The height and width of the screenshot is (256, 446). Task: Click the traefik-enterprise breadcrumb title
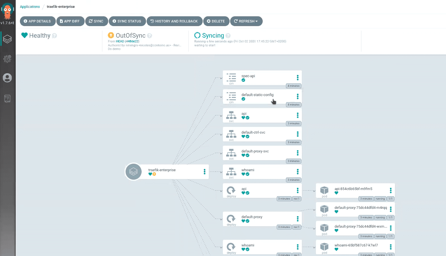tap(61, 6)
